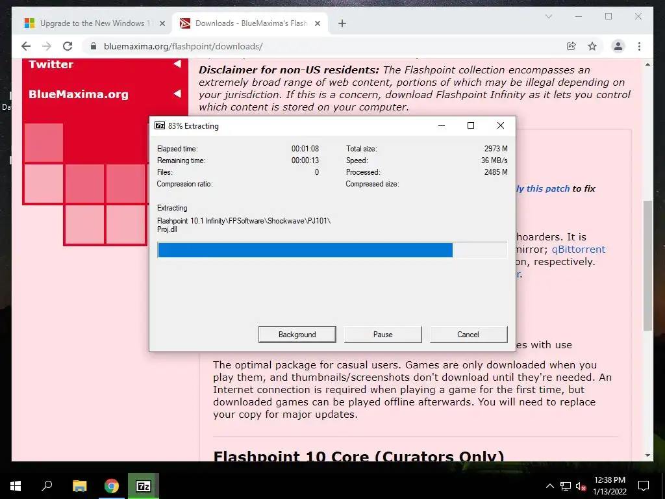Click the scroll down arrow of the webpage
665x499 pixels.
coord(647,455)
